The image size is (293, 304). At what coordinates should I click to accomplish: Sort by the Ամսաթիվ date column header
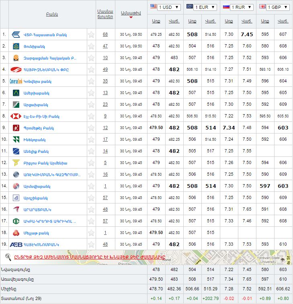coord(131,13)
